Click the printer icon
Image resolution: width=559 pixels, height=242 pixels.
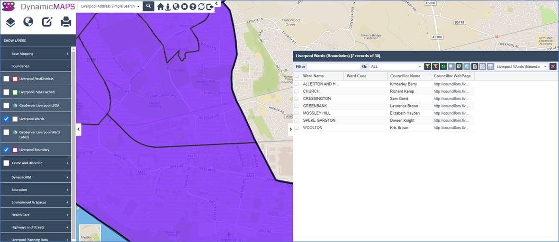pos(66,22)
